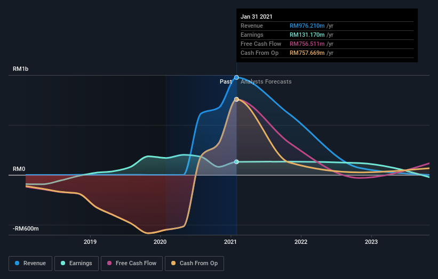
Task: Click the 2023 x-axis label
Action: pyautogui.click(x=371, y=242)
